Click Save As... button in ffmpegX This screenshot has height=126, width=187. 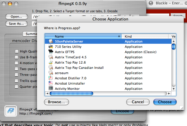pyautogui.click(x=16, y=24)
